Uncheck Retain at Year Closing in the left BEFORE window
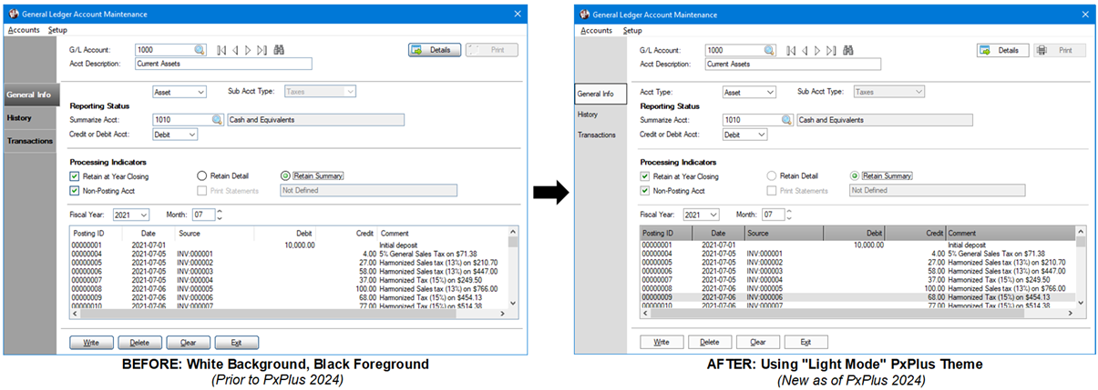Screen dimensions: 1098x390 [75, 176]
